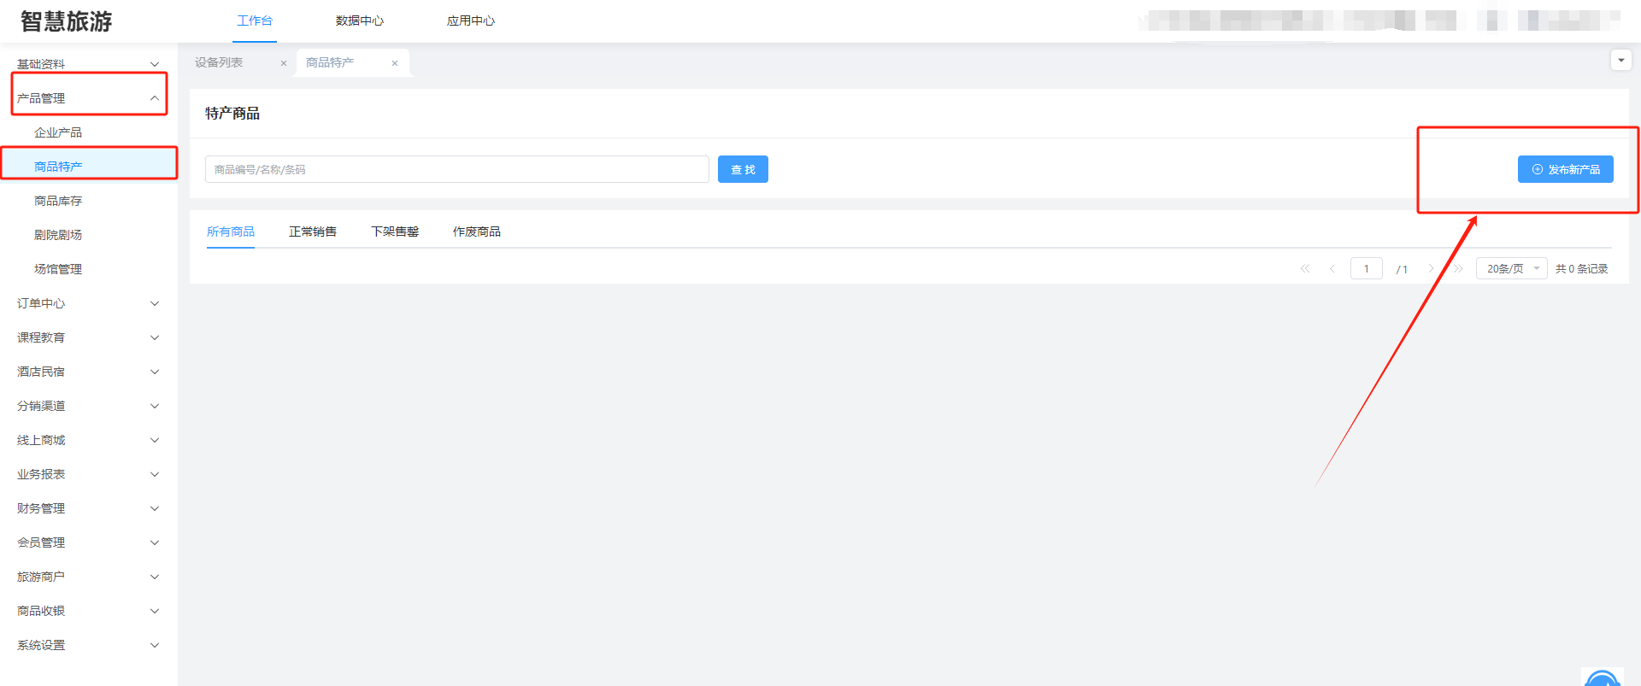The image size is (1641, 686).
Task: Open 商品库存 in the sidebar
Action: pos(58,201)
